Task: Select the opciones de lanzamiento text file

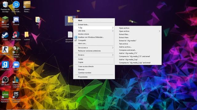Action: point(70,37)
